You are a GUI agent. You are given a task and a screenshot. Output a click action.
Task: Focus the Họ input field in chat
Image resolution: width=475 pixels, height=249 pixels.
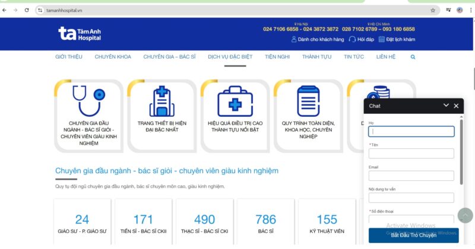click(411, 131)
